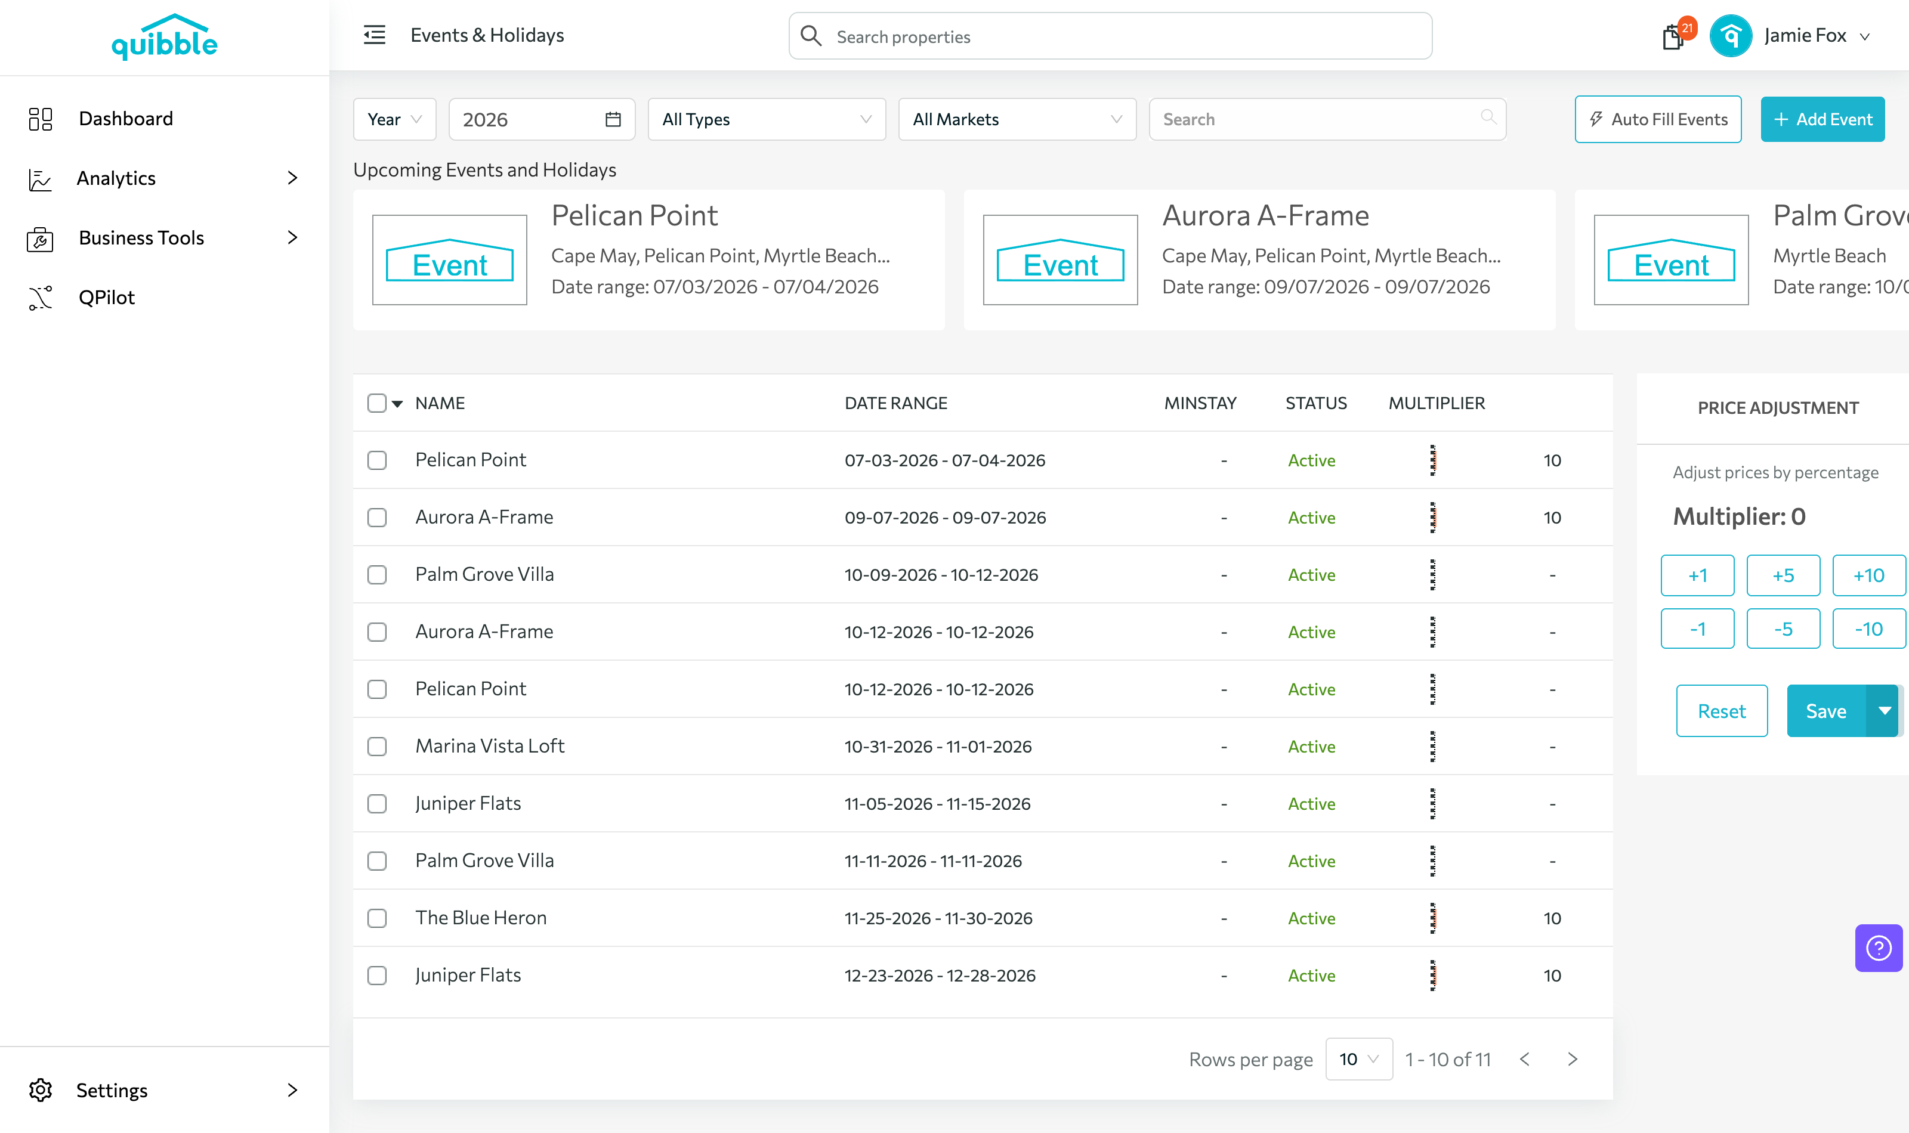
Task: Click the teal user avatar icon
Action: (x=1730, y=36)
